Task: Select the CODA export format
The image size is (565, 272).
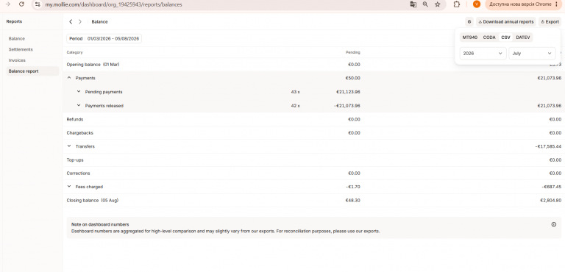Action: (489, 37)
